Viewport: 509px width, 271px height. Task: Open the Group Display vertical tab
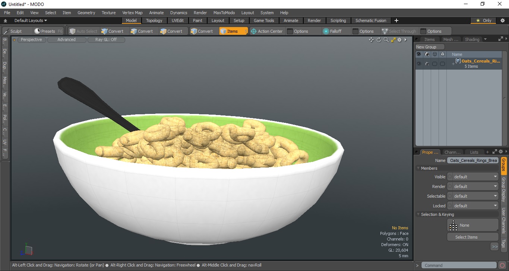503,189
